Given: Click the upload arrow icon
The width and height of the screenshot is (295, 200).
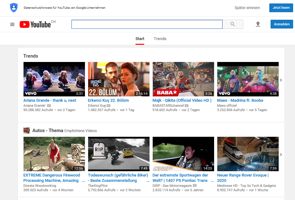Looking at the screenshot, I should (258, 24).
